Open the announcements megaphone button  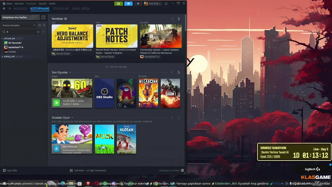pyautogui.click(x=128, y=4)
